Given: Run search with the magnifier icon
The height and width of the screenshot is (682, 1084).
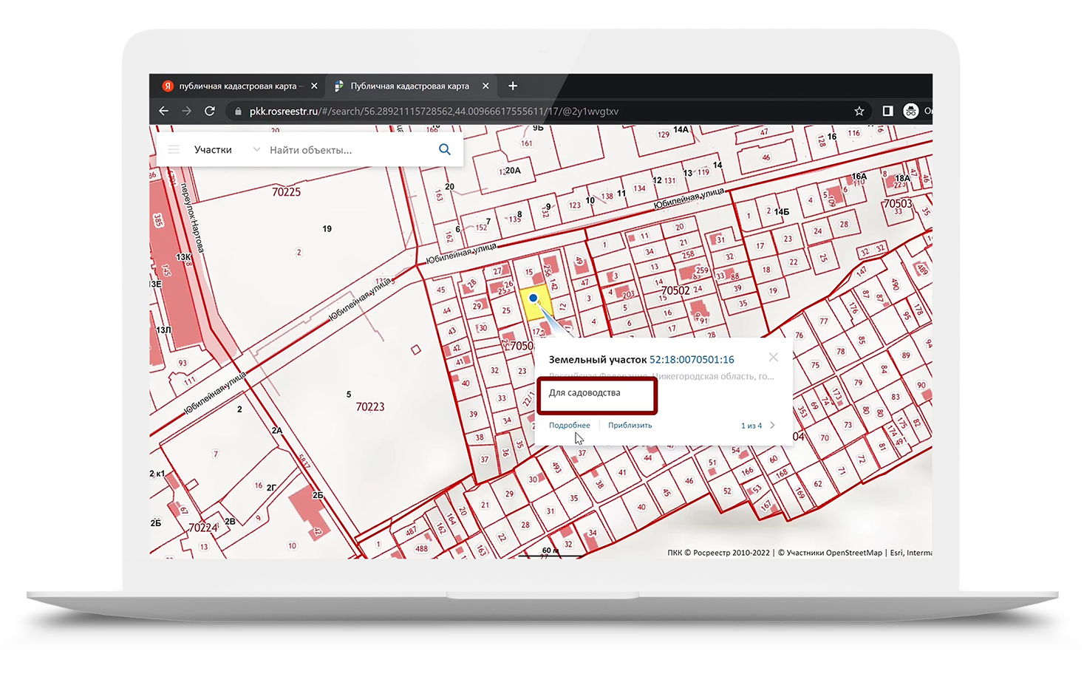Looking at the screenshot, I should coord(444,149).
